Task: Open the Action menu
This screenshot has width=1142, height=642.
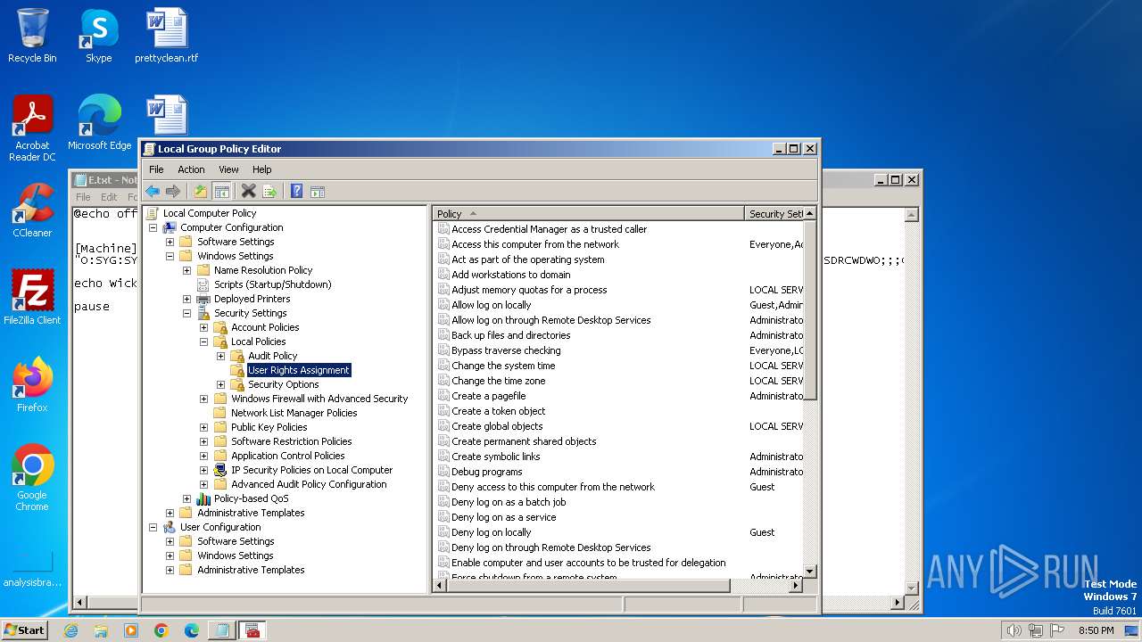Action: tap(191, 169)
